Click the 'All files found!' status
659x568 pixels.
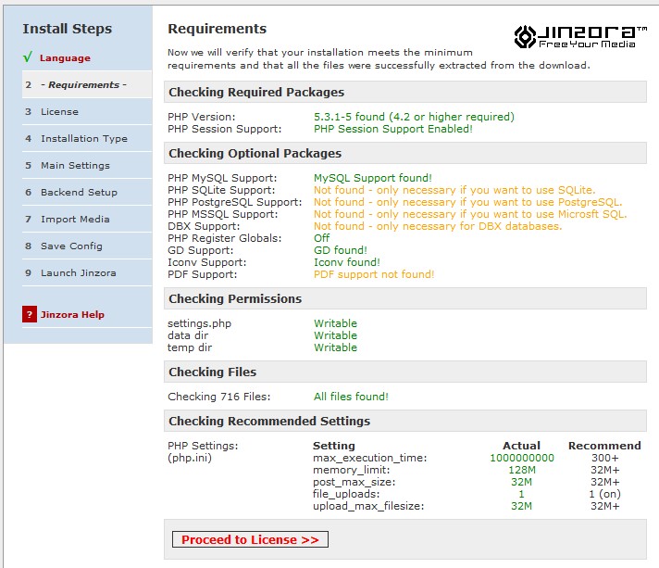351,397
